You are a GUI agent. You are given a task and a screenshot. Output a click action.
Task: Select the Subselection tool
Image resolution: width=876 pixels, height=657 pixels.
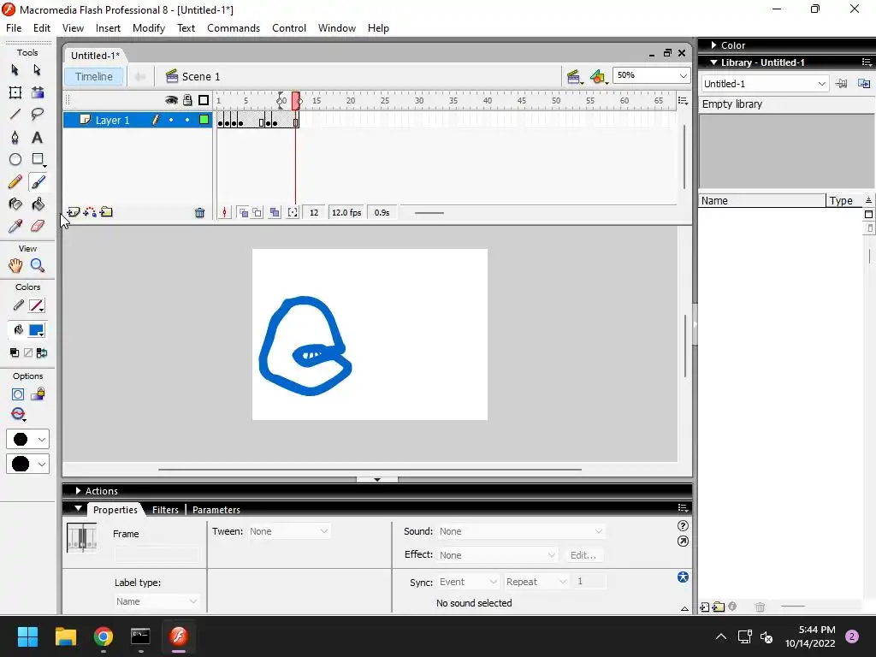coord(38,70)
